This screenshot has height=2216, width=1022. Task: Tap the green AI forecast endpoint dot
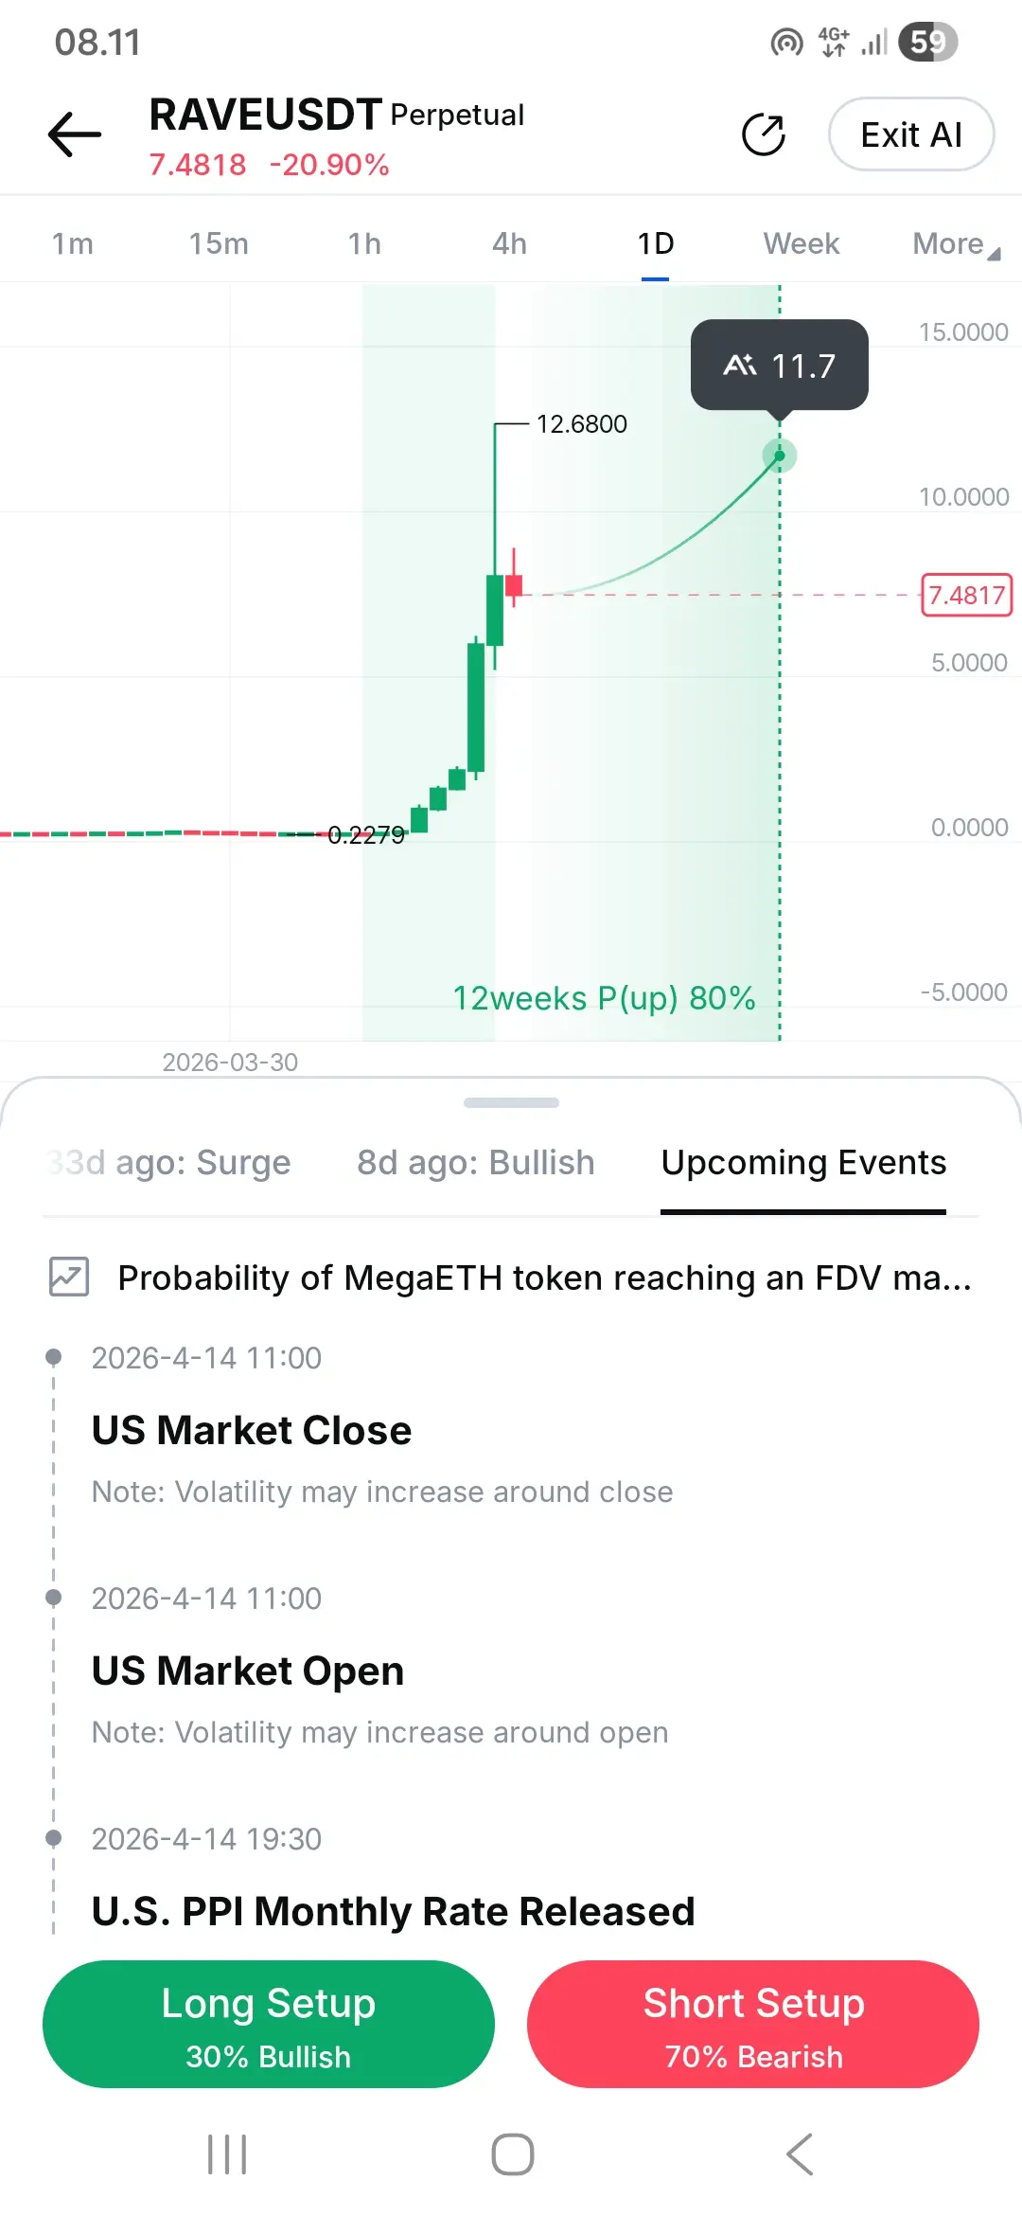(x=780, y=456)
